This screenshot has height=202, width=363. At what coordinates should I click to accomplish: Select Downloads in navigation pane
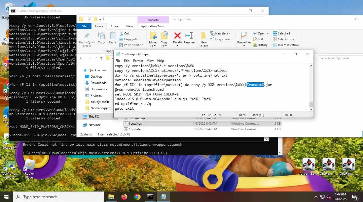pos(98,83)
